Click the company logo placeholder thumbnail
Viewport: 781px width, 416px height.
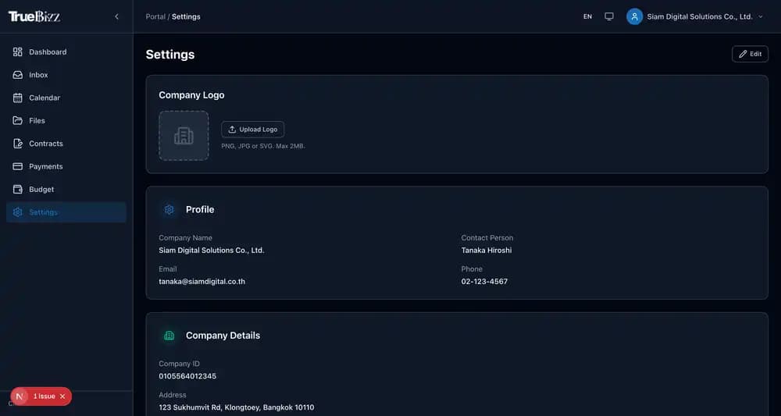[x=184, y=135]
